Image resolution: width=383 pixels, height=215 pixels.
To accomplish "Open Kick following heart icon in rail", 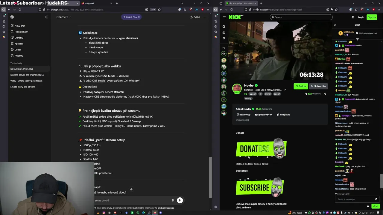I will point(224,38).
